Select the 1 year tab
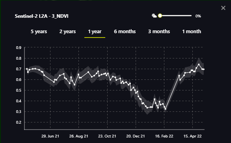 tap(95, 32)
